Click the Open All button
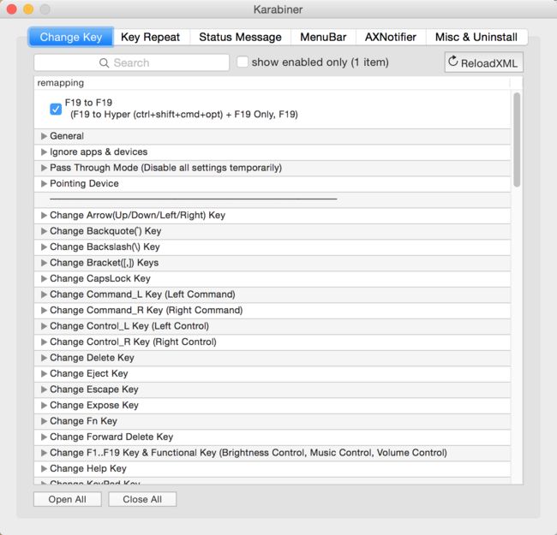The height and width of the screenshot is (535, 557). tap(68, 499)
